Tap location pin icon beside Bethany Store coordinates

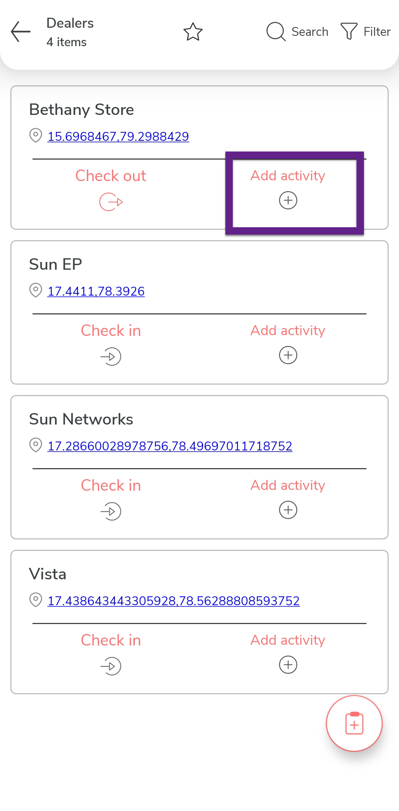(35, 135)
